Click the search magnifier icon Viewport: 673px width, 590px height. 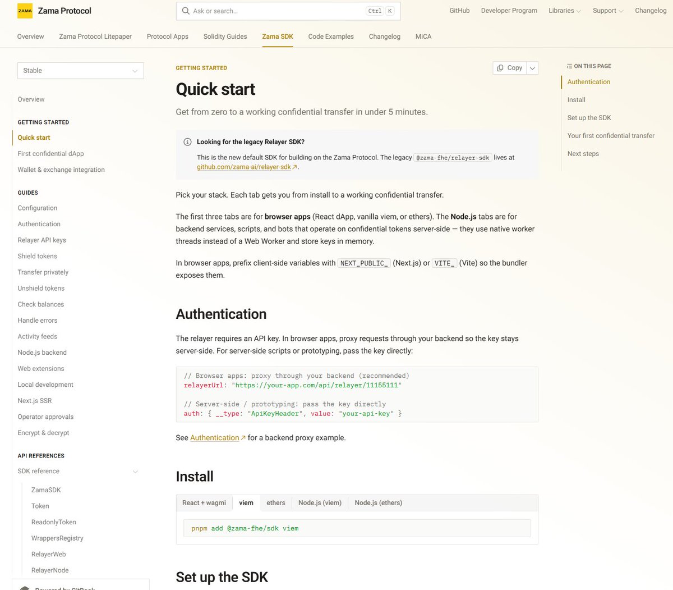point(186,11)
